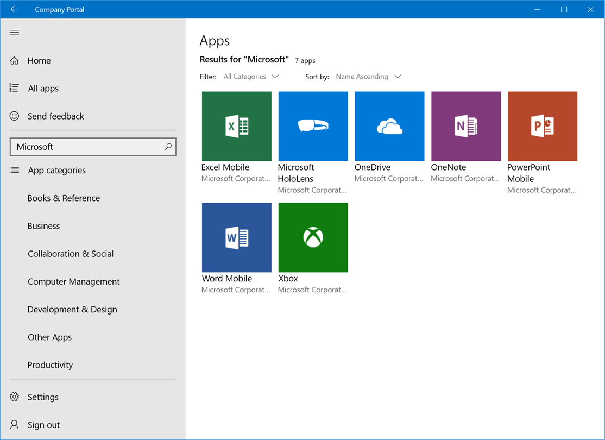The image size is (605, 440).
Task: Open the Word Mobile app tile
Action: [x=236, y=237]
